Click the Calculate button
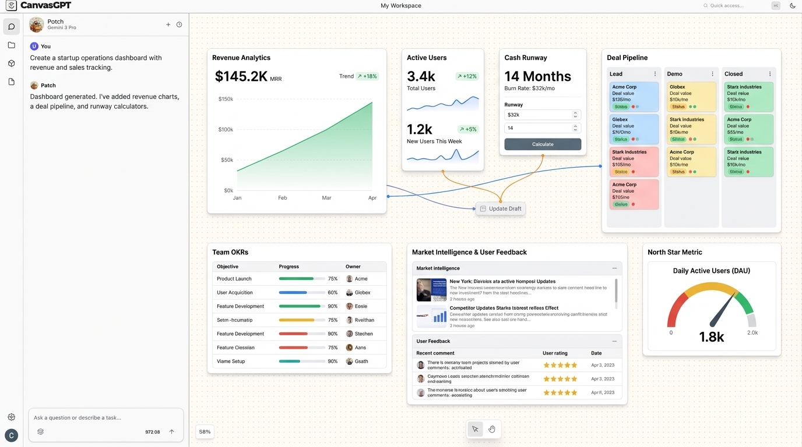Viewport: 802px width, 447px height. (543, 144)
